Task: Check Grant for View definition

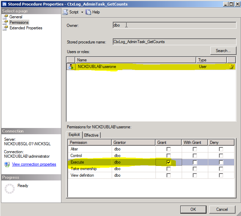Action: pos(169,175)
